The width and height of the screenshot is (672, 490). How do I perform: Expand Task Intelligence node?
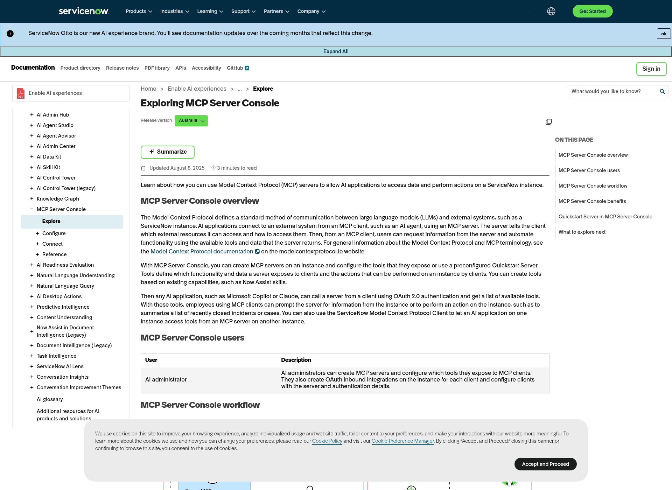tap(32, 356)
